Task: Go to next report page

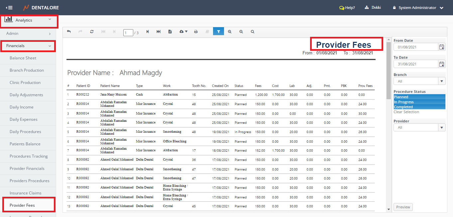Action: click(x=148, y=32)
